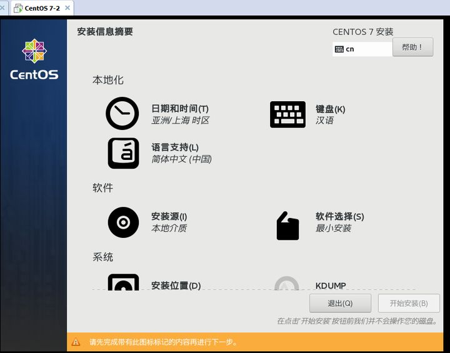Click the 亚洲/上海 时区 status text
This screenshot has width=450, height=353.
180,120
